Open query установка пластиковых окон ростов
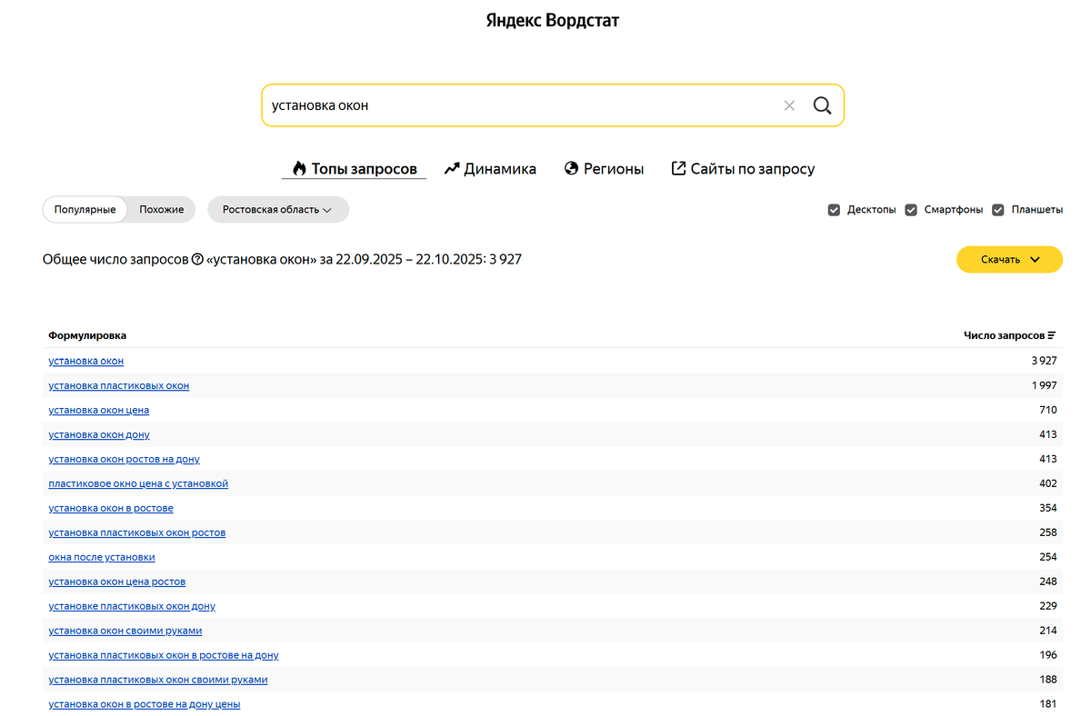 [x=136, y=532]
